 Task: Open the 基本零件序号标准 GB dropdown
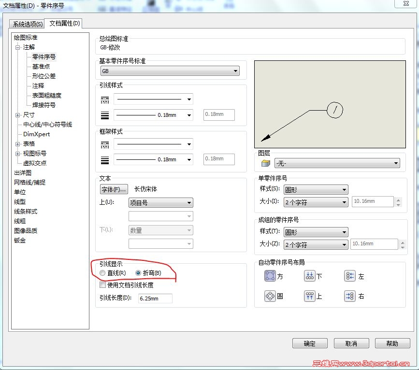tap(170, 71)
